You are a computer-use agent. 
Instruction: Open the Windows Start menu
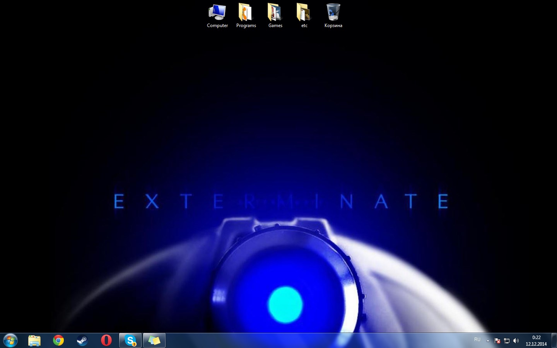(10, 341)
